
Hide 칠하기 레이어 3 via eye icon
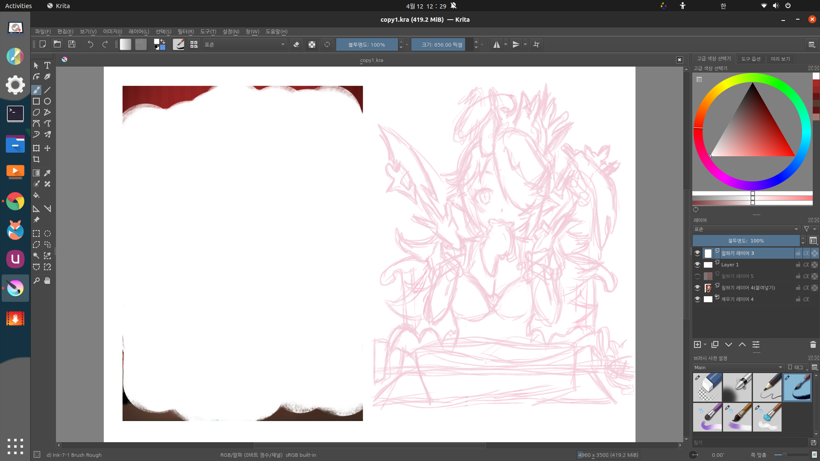[697, 253]
